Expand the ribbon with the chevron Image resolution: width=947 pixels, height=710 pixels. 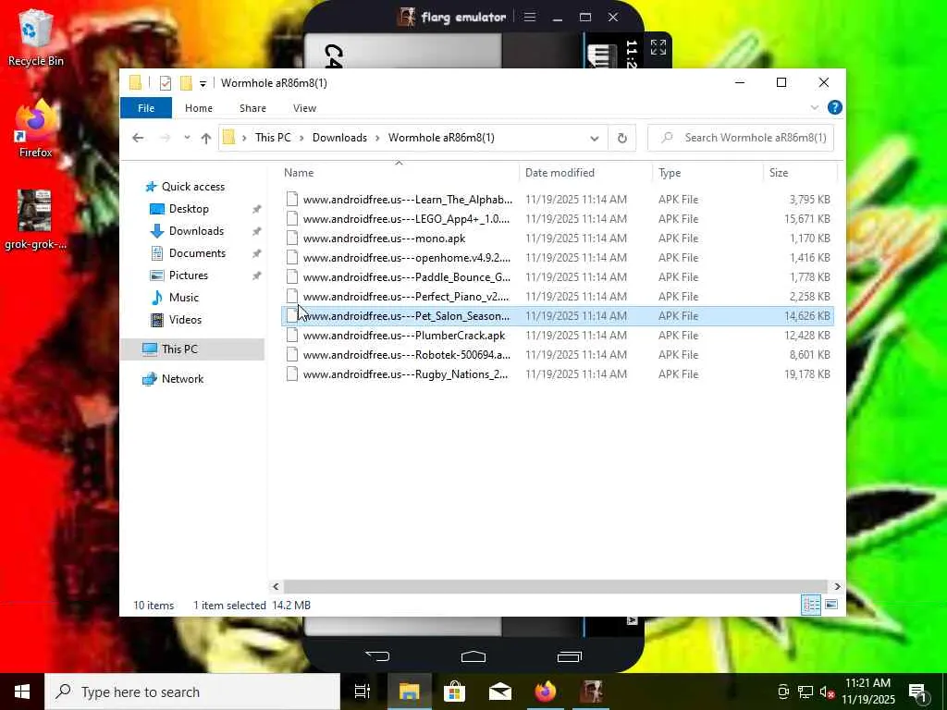pyautogui.click(x=814, y=107)
